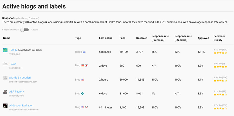Viewport: 234px width, 116px height.
Task: Open the a Little Bit Louder! link
Action: pos(20,78)
